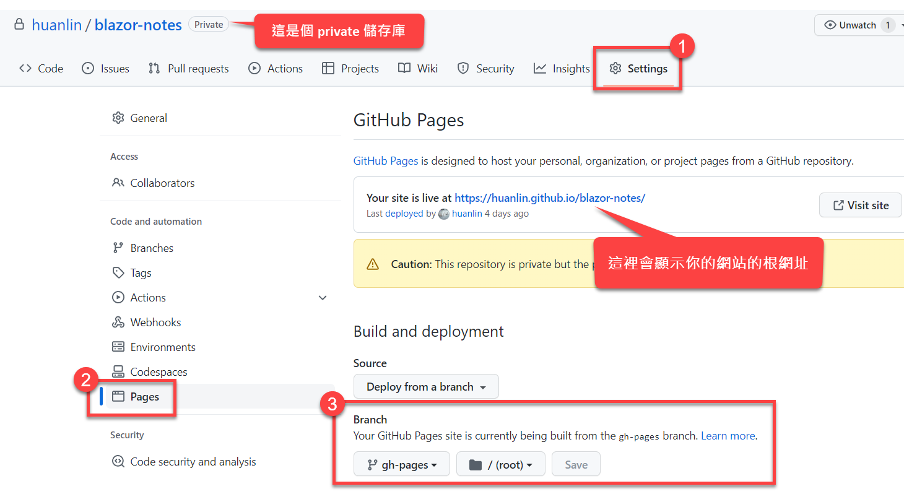Click the 'Build and deployment' heading
The height and width of the screenshot is (494, 904).
coord(428,331)
